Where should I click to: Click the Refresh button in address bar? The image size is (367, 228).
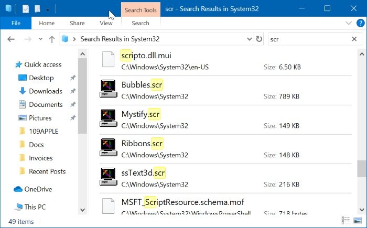259,39
